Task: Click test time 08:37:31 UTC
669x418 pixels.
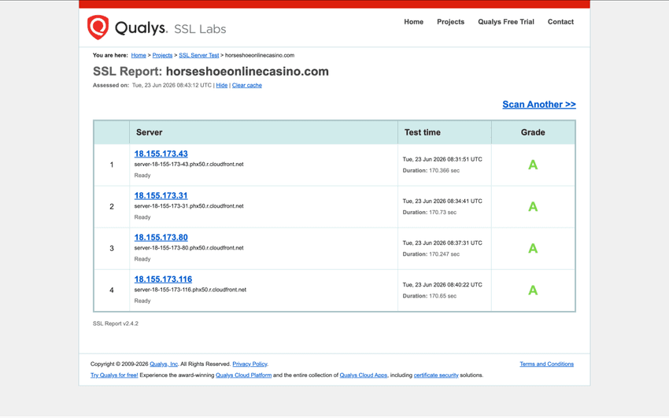Action: point(442,243)
